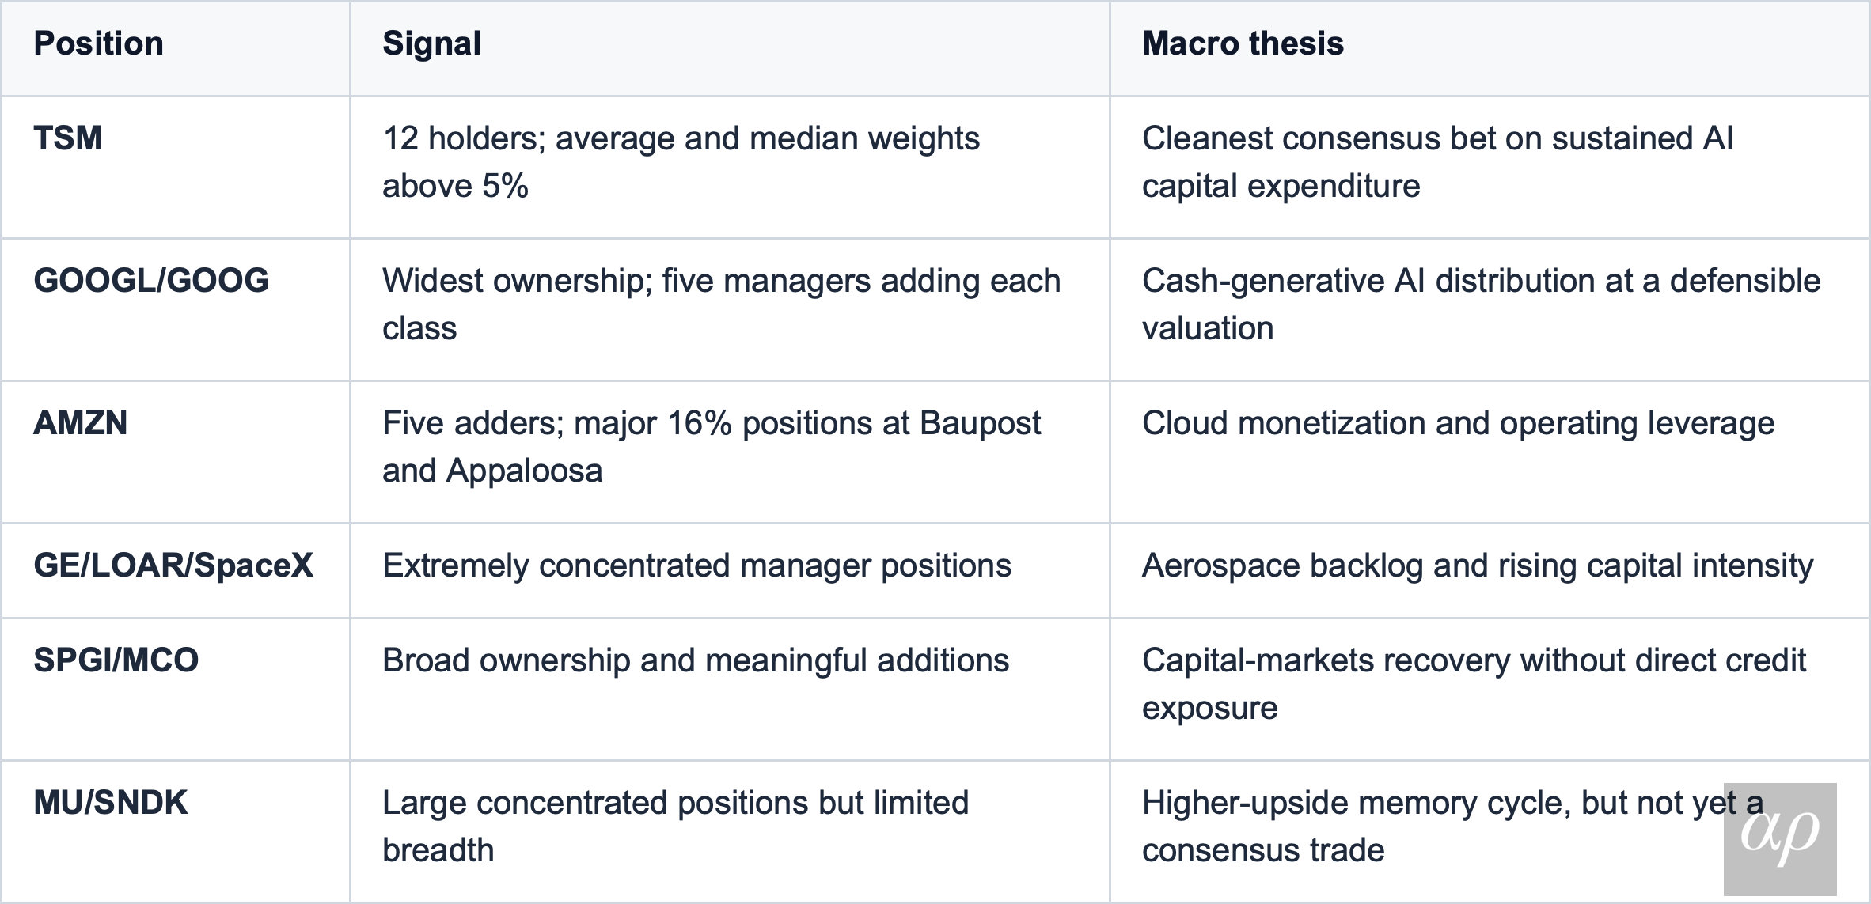Screen dimensions: 1871x904
Task: Select 'Extremely concentrated manager positions' text
Action: (696, 565)
